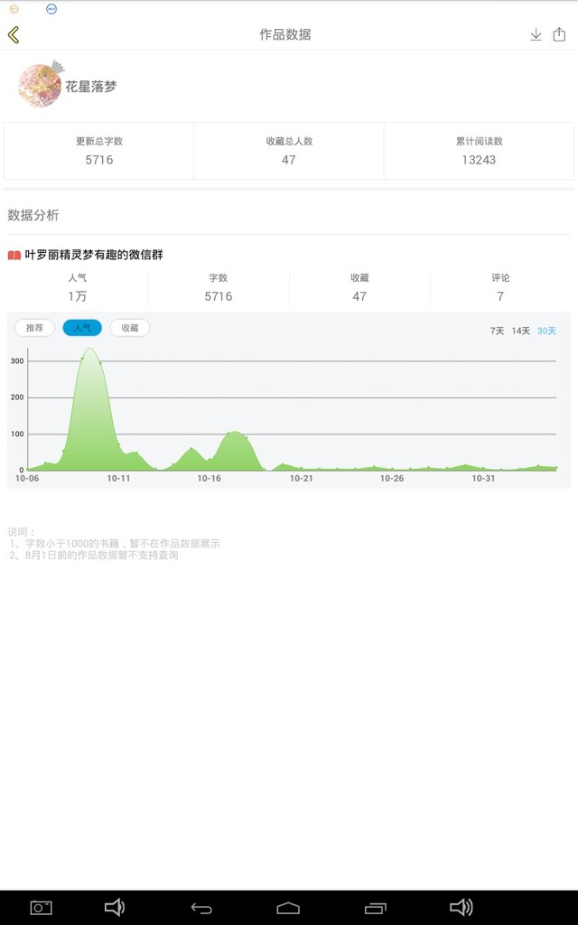Open the recent apps navigation button
This screenshot has height=925, width=578.
point(375,908)
